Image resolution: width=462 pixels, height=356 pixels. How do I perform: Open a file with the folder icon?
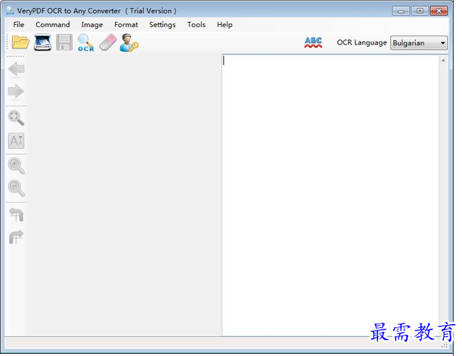20,42
